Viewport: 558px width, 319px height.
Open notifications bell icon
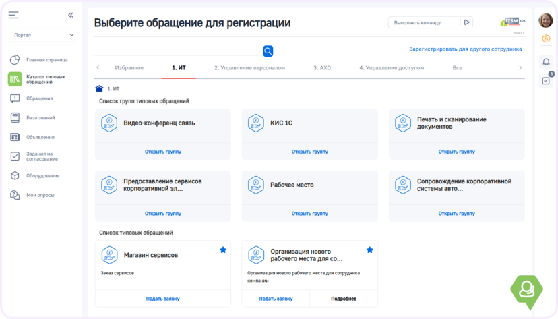point(546,62)
